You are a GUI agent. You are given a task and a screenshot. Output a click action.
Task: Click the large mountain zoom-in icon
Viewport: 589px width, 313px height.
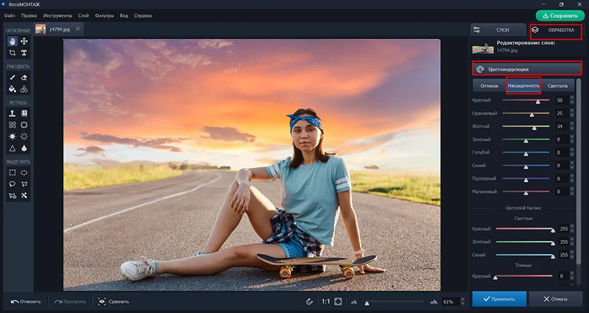434,301
